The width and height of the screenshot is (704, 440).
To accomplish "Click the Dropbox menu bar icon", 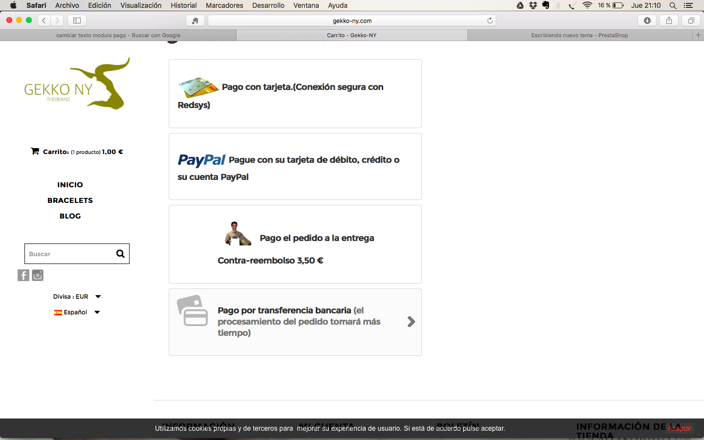I will pos(533,5).
